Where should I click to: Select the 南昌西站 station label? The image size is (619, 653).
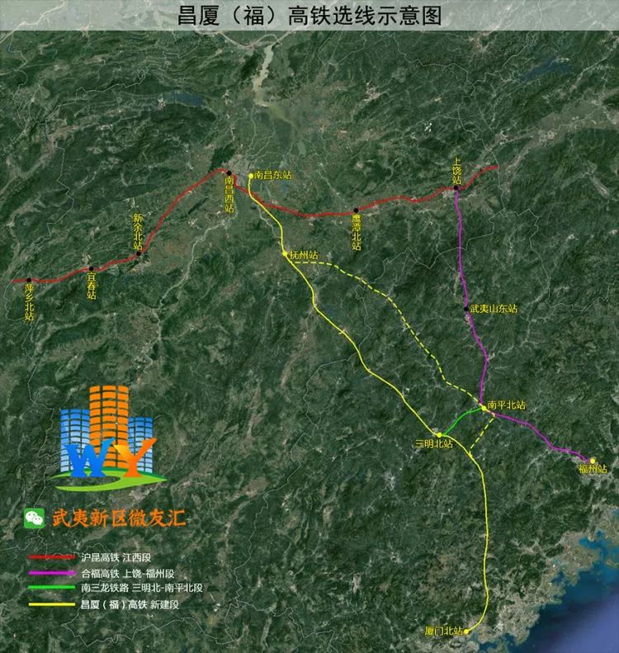229,195
